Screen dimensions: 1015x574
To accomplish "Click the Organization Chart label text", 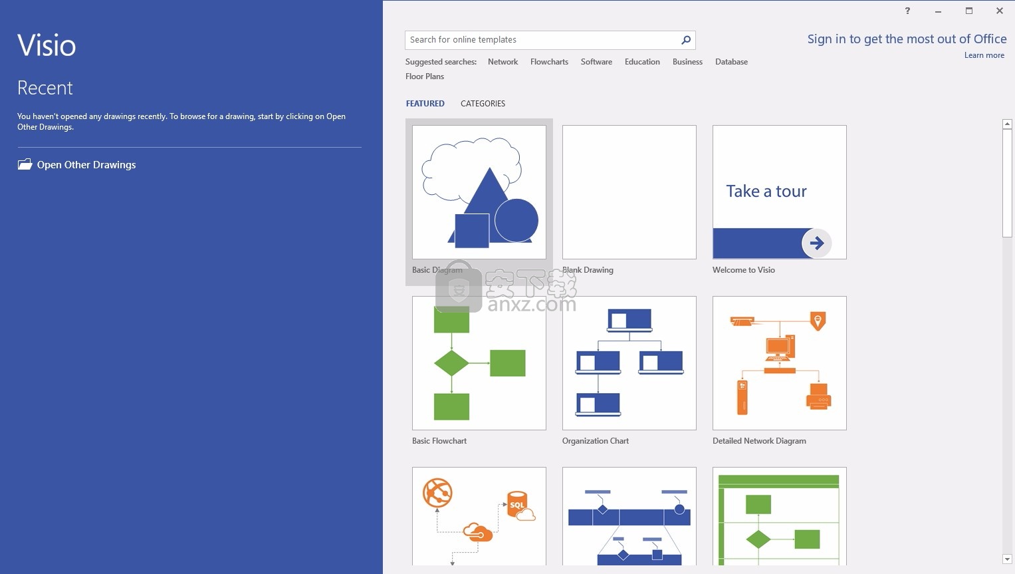I will (x=596, y=441).
